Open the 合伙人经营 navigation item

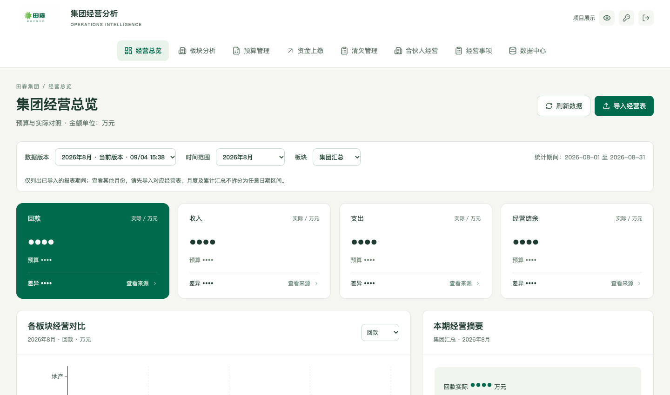coord(416,51)
